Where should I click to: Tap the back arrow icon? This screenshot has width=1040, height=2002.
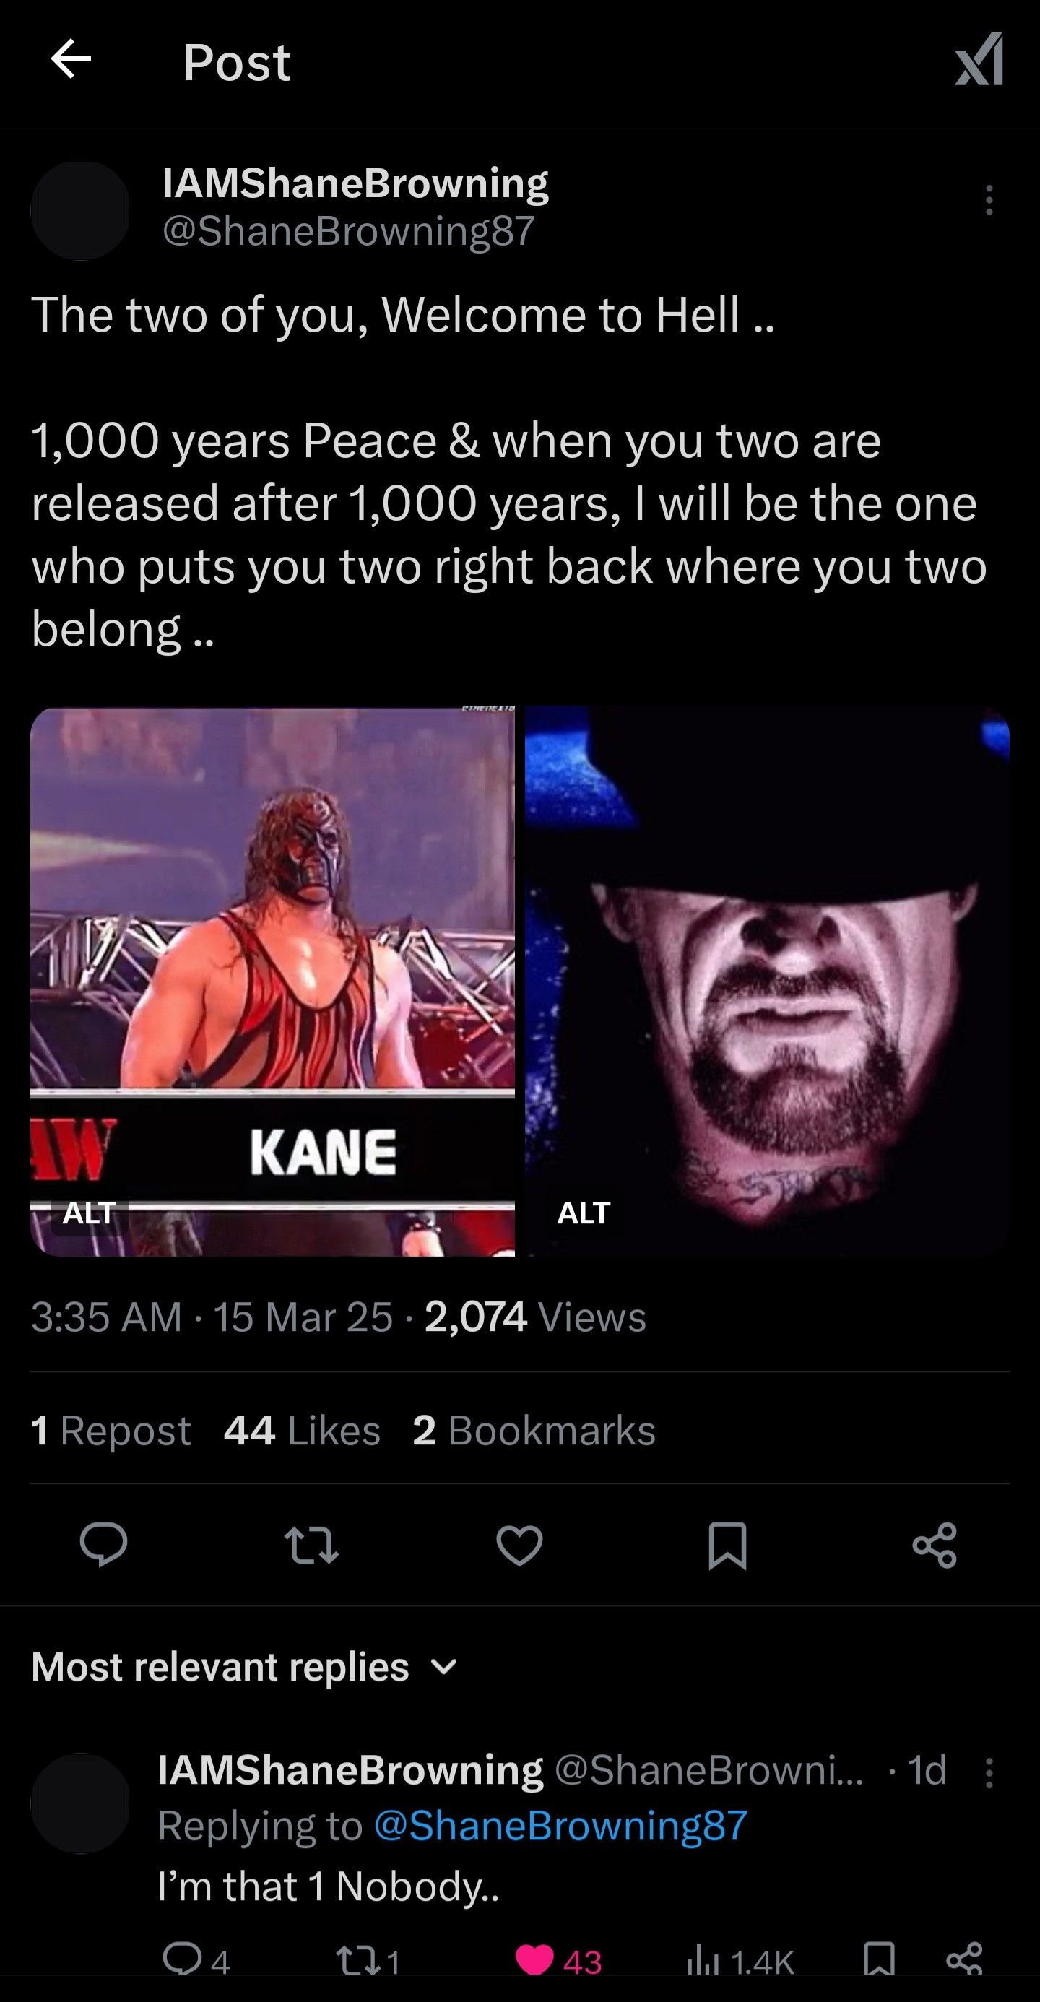[x=71, y=60]
